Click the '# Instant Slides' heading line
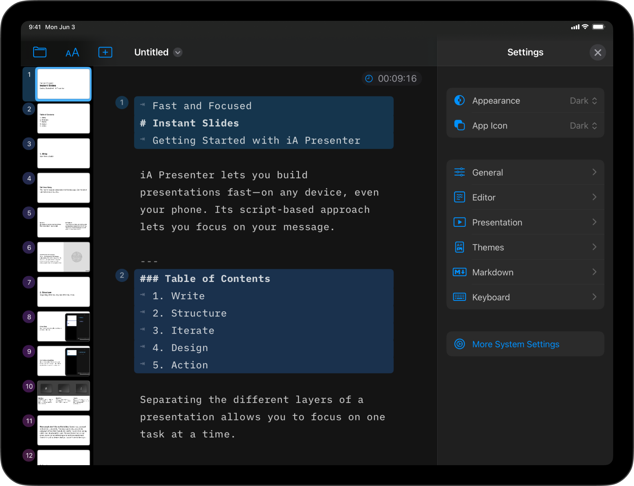The width and height of the screenshot is (634, 486). click(189, 123)
